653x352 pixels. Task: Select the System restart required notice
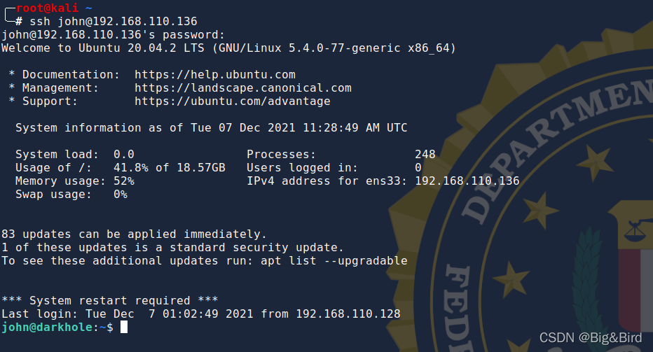tap(110, 301)
